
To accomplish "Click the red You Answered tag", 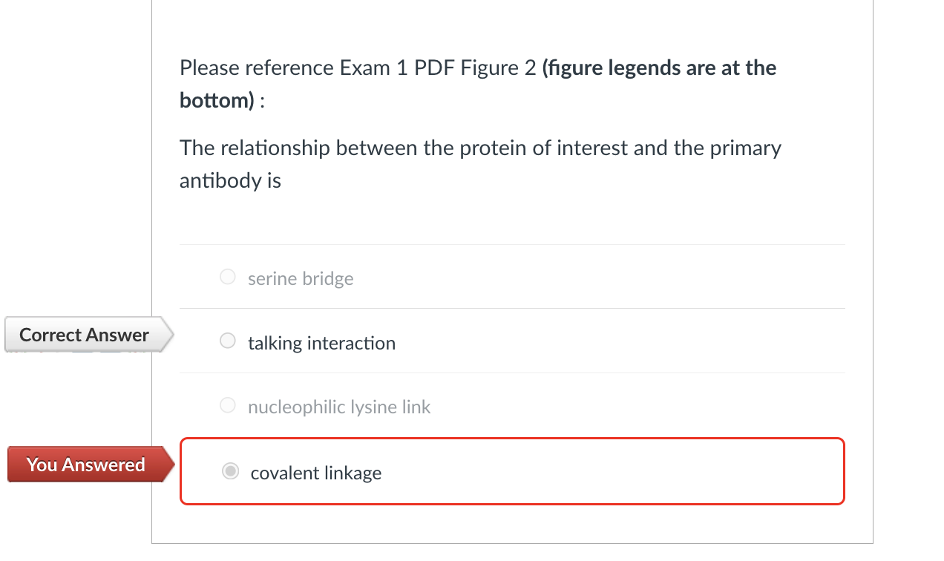I will click(x=85, y=465).
